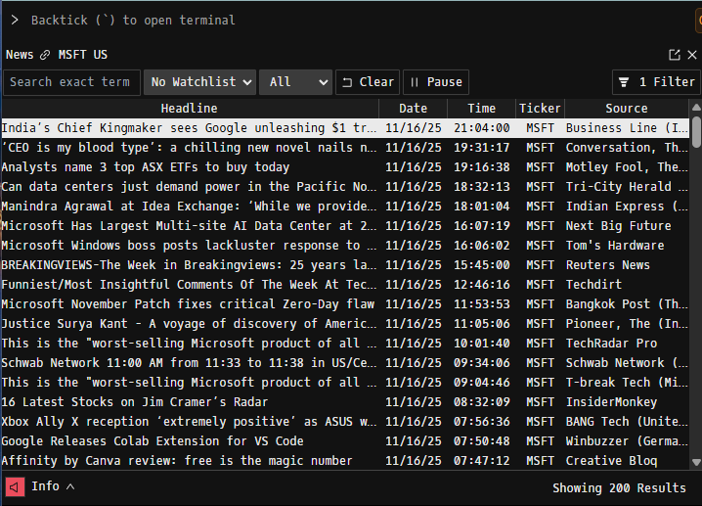Open Schwab Network 11:00 AM headline
Image resolution: width=702 pixels, height=506 pixels.
[189, 363]
